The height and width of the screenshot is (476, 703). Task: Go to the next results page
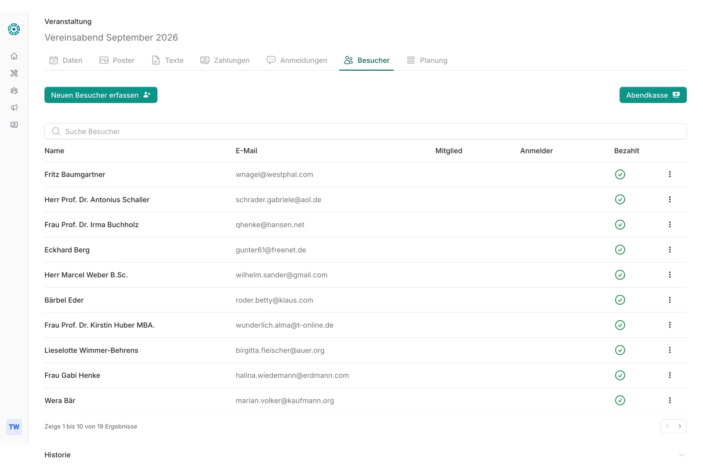[680, 426]
